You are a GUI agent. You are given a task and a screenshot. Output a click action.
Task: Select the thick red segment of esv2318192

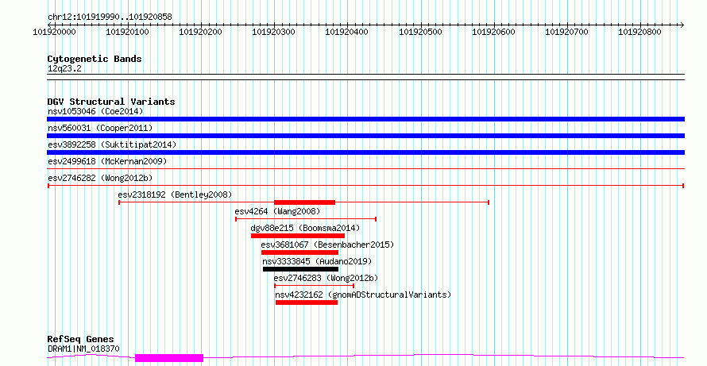coord(304,202)
